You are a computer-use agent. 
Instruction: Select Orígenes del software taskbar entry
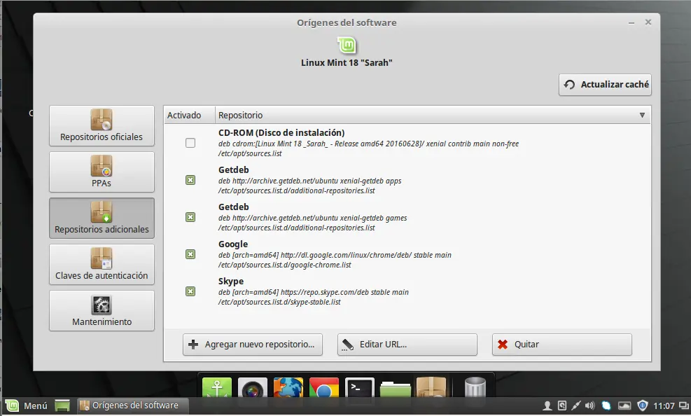[x=132, y=405]
